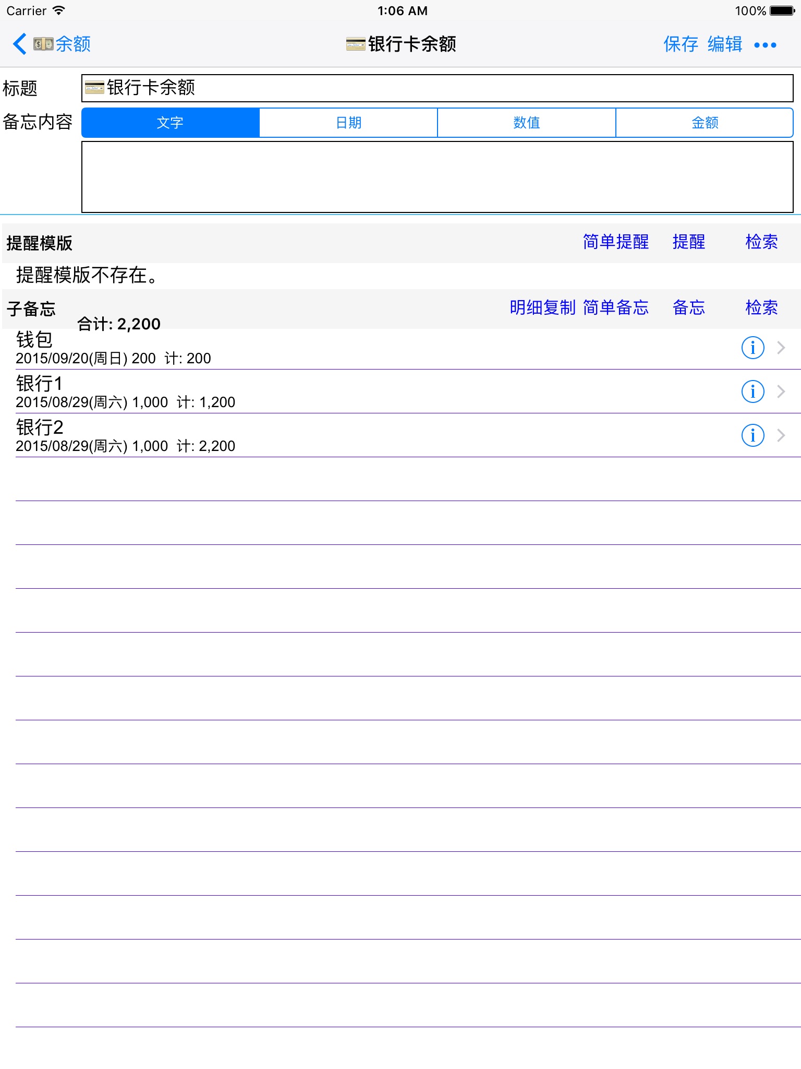The width and height of the screenshot is (801, 1069).
Task: Open the 钱包 row disclosure chevron
Action: tap(781, 348)
